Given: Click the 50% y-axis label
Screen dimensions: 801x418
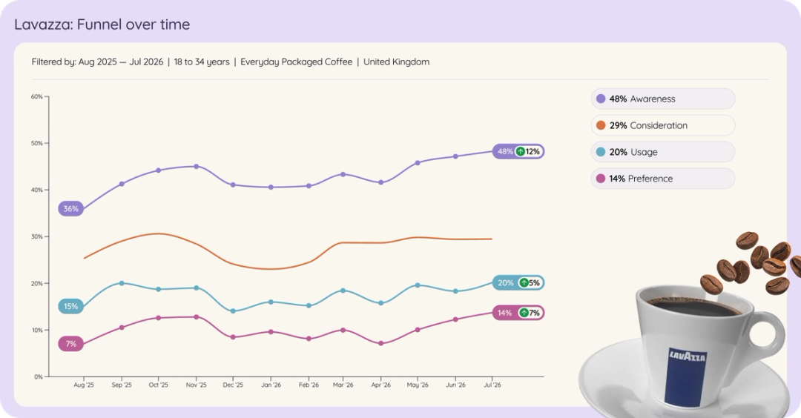Looking at the screenshot, I should pos(37,144).
